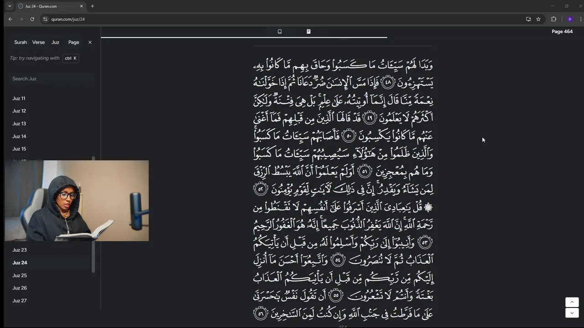View site information icon in address bar
Screen dimensions: 584x328
45,19
